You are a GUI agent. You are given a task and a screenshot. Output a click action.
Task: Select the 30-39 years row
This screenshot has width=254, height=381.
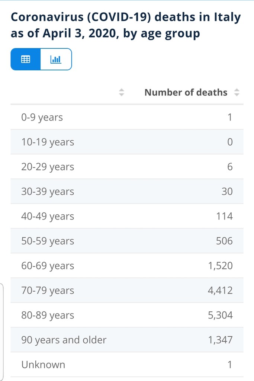click(x=127, y=192)
